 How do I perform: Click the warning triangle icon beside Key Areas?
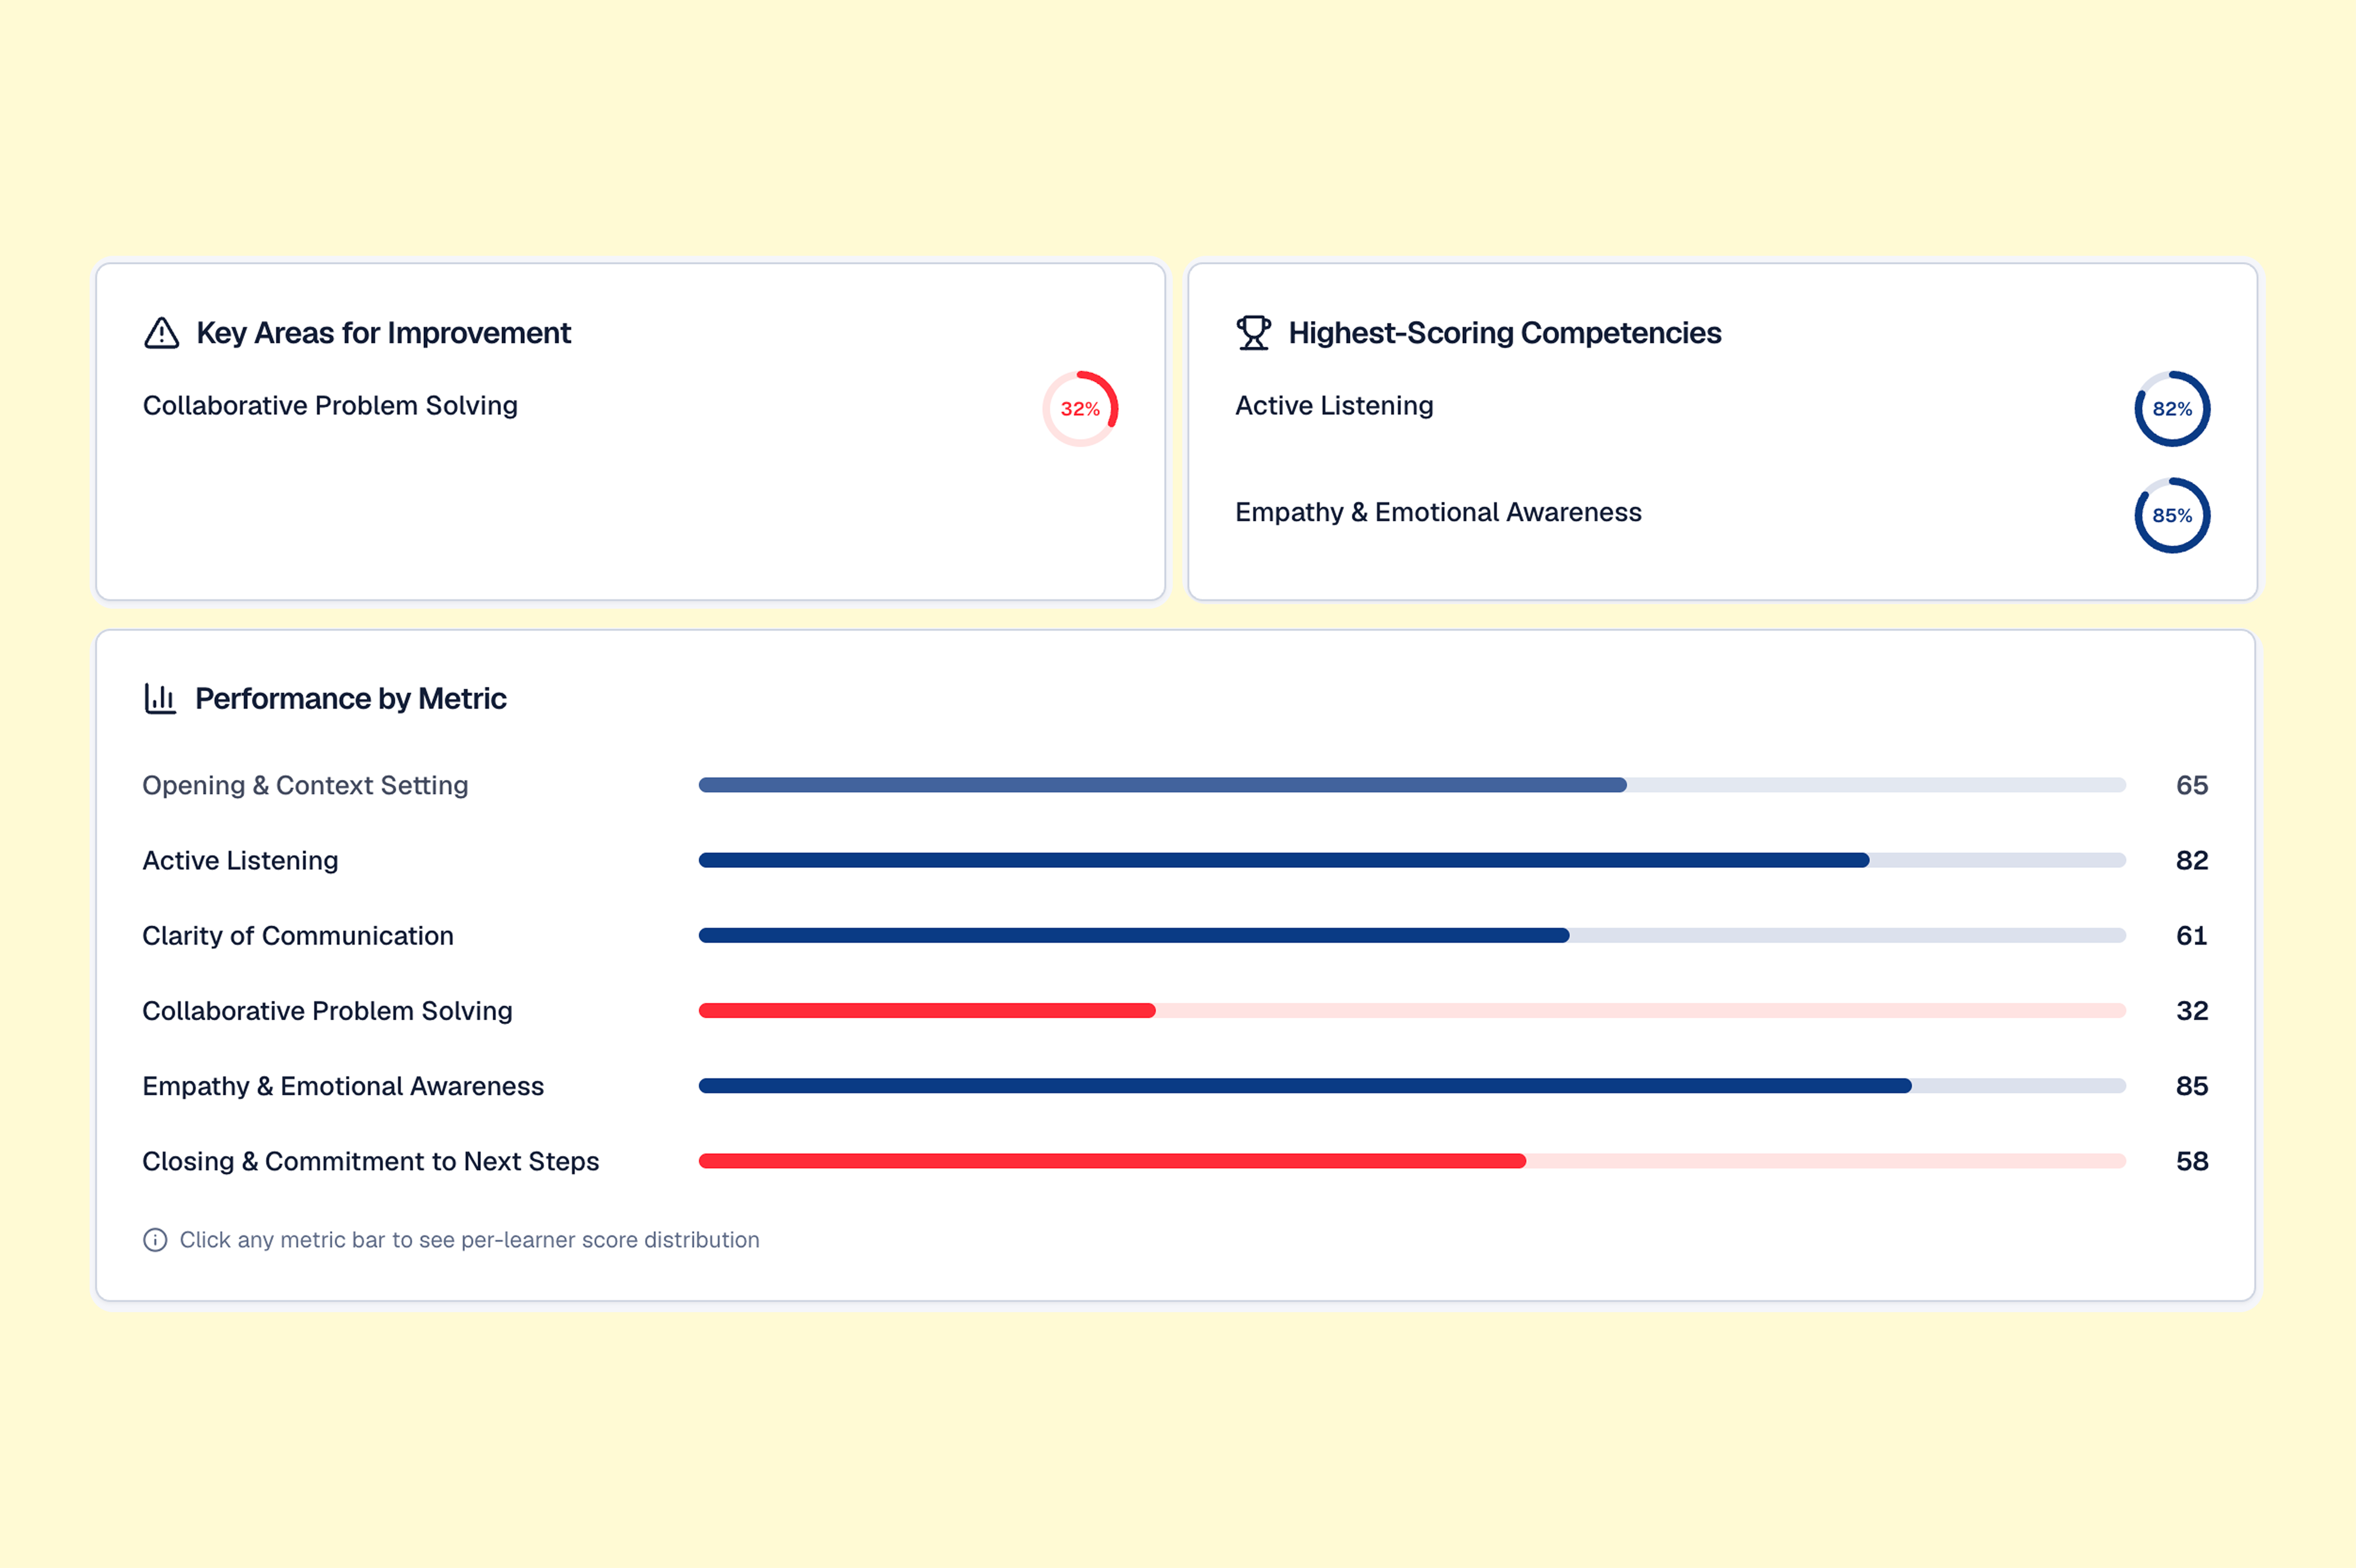(x=161, y=333)
